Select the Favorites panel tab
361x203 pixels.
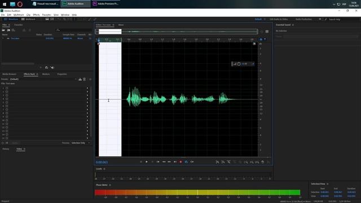[x=19, y=25]
